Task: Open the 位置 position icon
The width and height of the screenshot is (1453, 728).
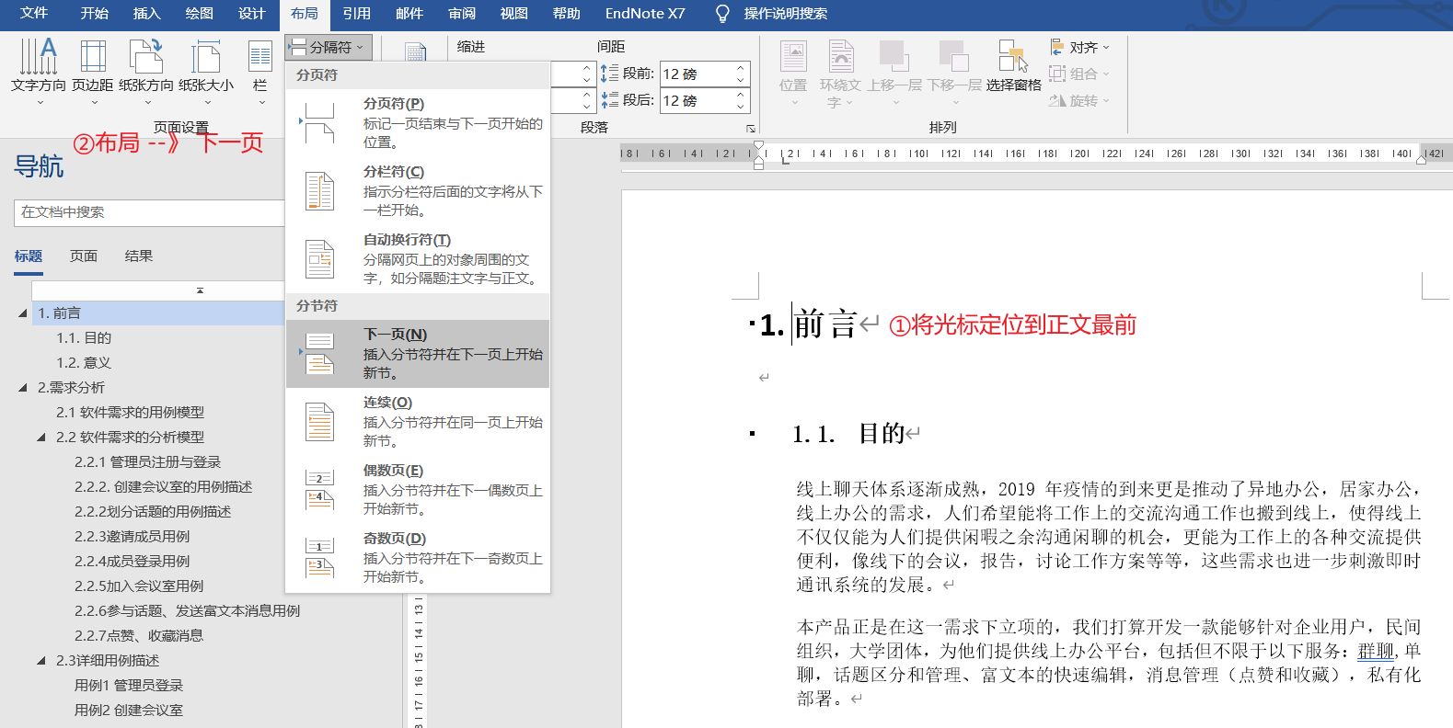Action: pyautogui.click(x=793, y=57)
